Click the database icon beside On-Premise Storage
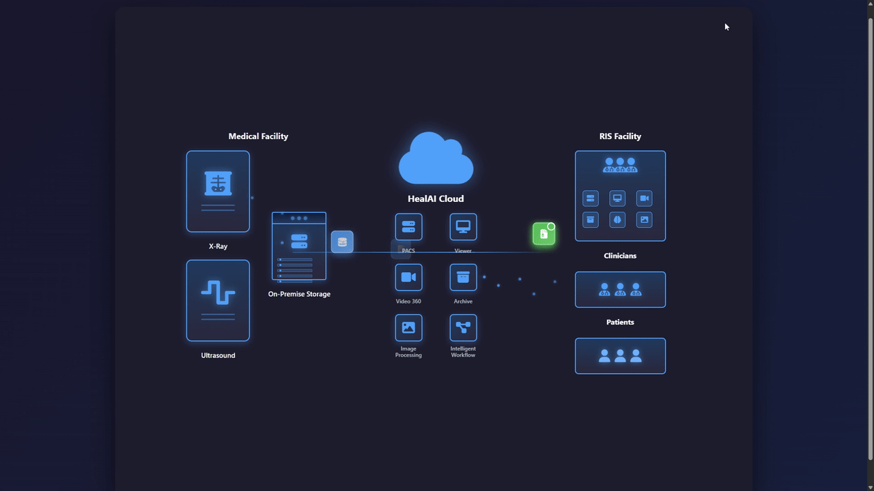The image size is (874, 491). click(342, 242)
